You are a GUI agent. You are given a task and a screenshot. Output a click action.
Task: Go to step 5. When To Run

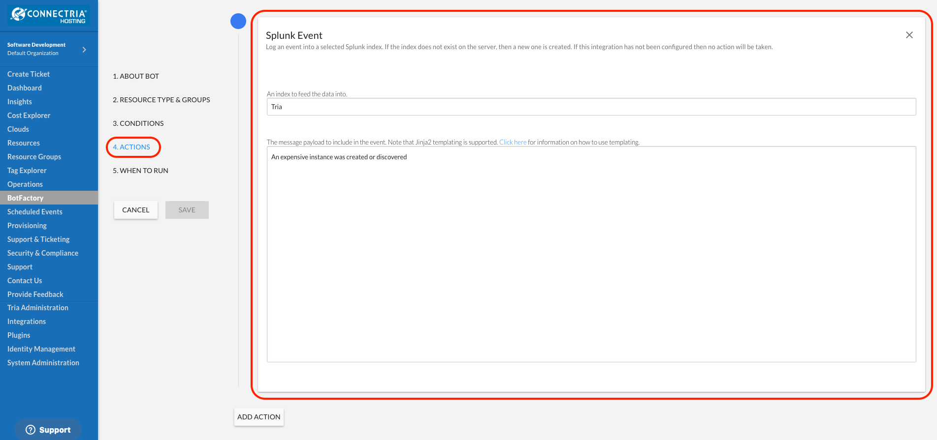(x=141, y=171)
